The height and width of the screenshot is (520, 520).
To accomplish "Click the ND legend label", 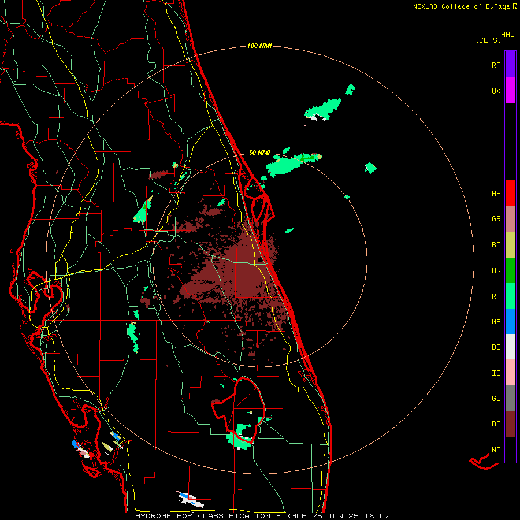I will click(496, 450).
